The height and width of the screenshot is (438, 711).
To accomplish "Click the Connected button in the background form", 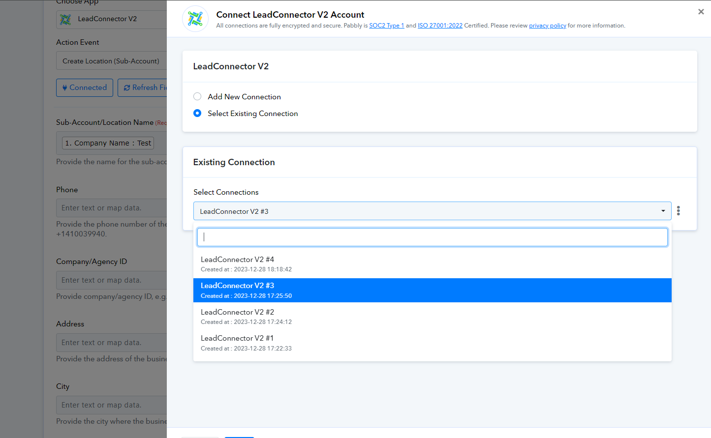I will (x=85, y=88).
